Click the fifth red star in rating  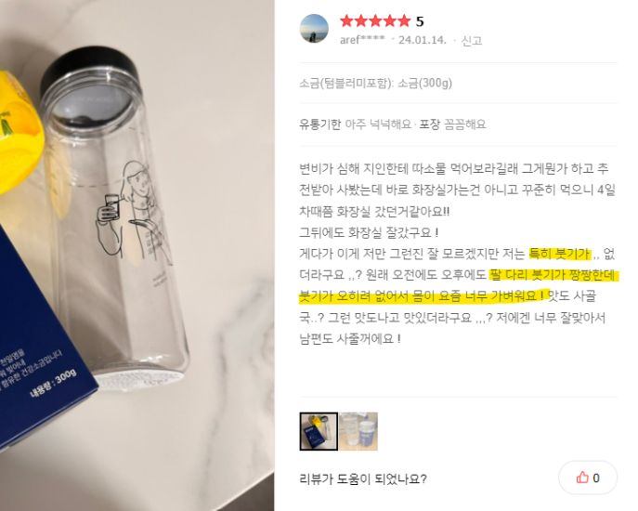point(404,20)
